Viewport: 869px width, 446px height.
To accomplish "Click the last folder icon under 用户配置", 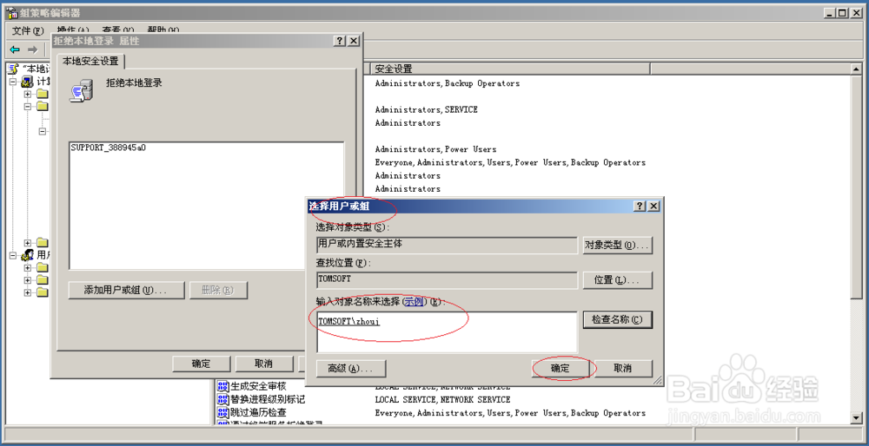I will [x=43, y=292].
